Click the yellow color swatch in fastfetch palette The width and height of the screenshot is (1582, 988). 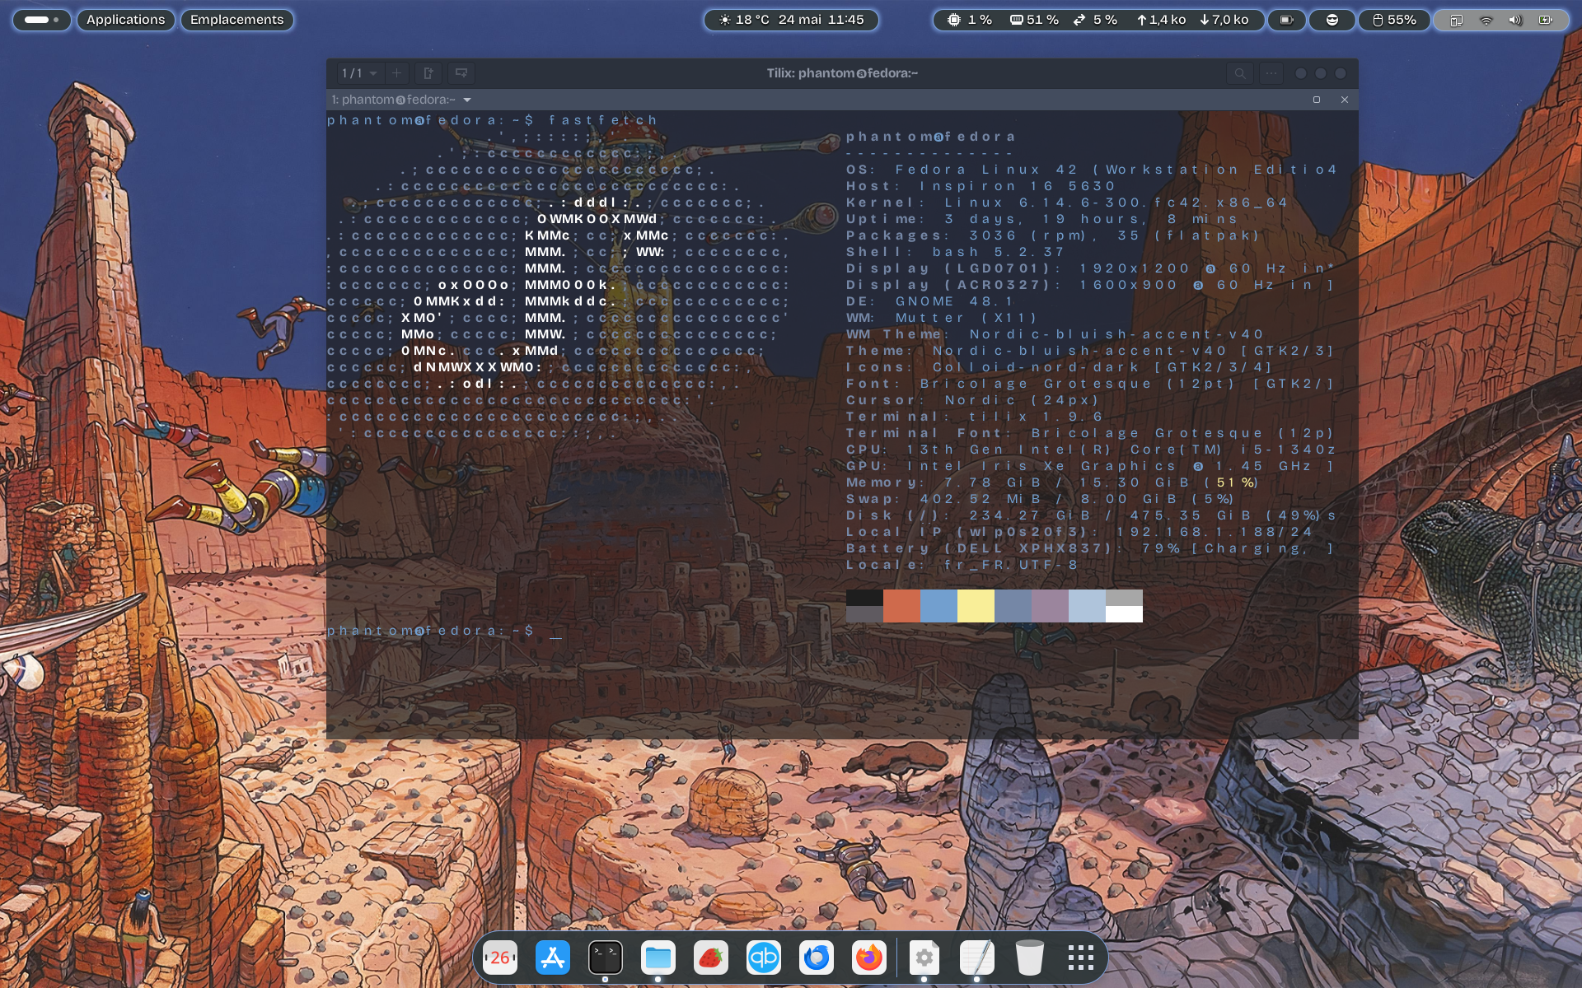click(976, 606)
